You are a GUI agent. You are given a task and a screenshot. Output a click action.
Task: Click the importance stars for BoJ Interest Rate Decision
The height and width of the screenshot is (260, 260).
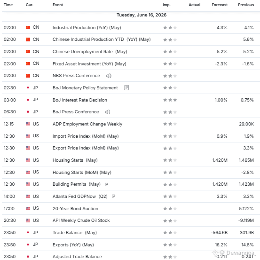[x=170, y=100]
